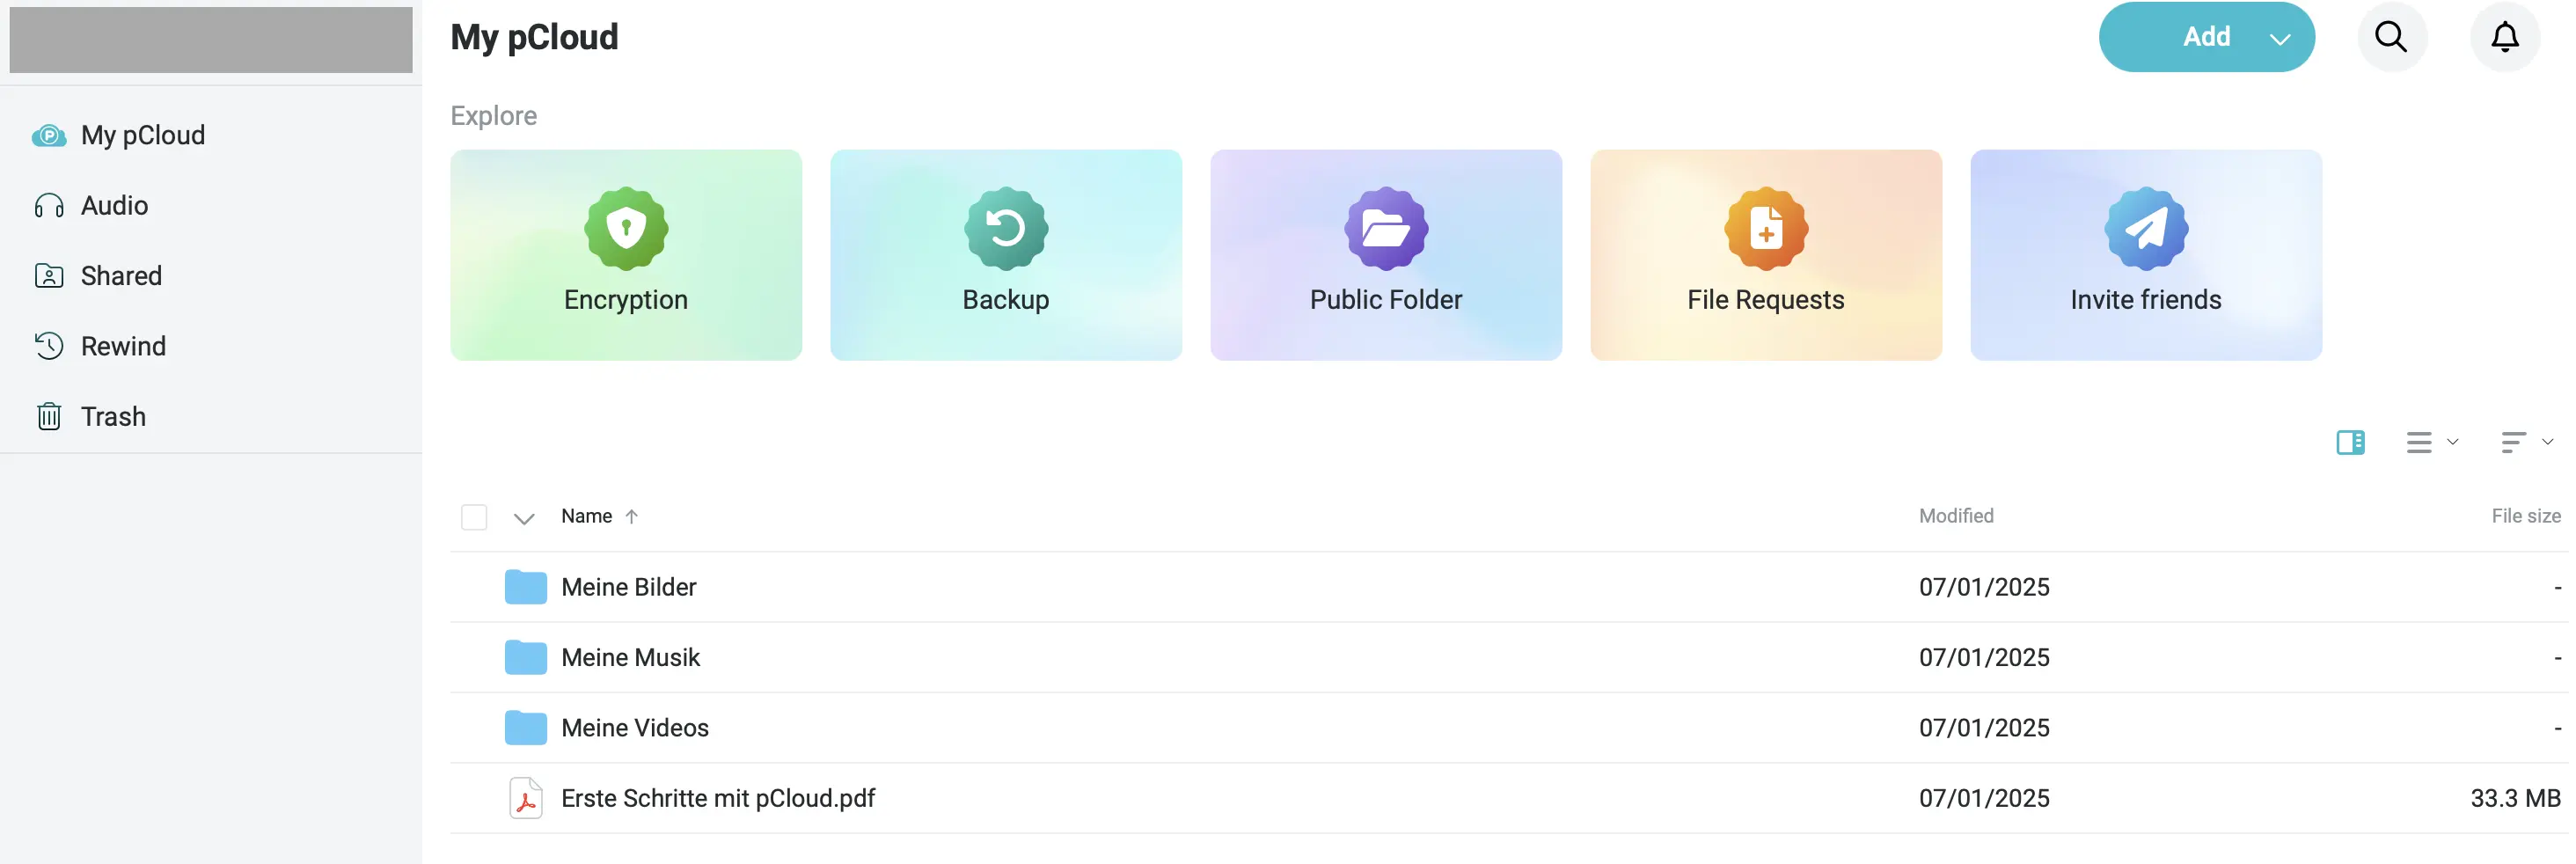Open the Audio section in sidebar

pos(115,205)
